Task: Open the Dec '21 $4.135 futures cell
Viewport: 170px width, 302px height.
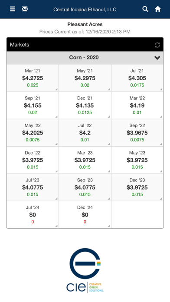Action: pos(85,105)
